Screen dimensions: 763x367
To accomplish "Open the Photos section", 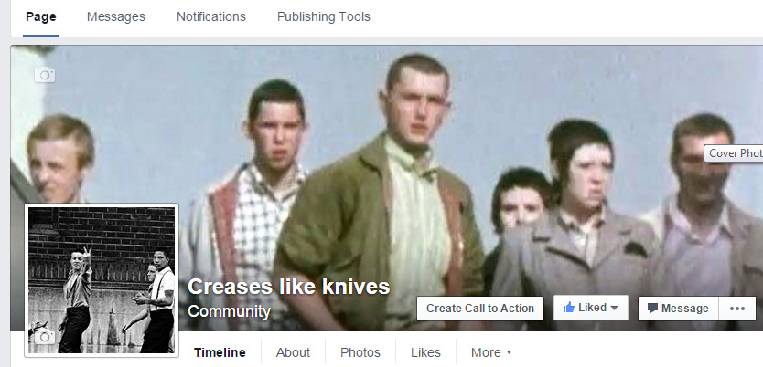I will coord(360,352).
